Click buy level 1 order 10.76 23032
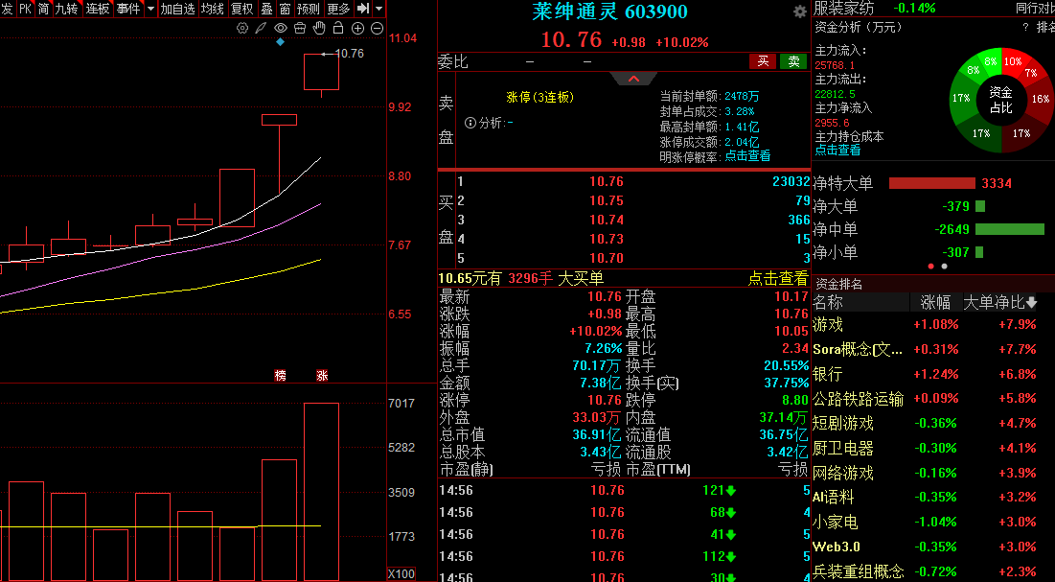The height and width of the screenshot is (582, 1055). [633, 181]
